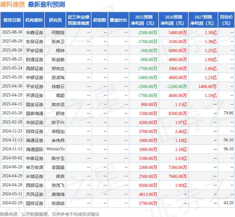Click the value 1.03亿
Image resolution: width=235 pixels, height=217 pixels.
pyautogui.click(x=181, y=158)
